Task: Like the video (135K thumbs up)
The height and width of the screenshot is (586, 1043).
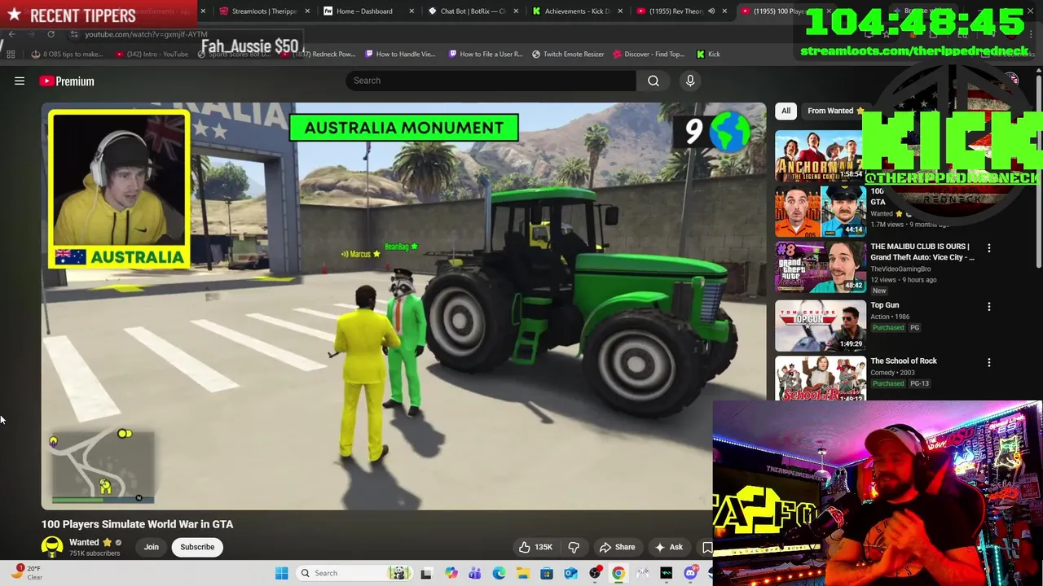Action: tap(535, 547)
